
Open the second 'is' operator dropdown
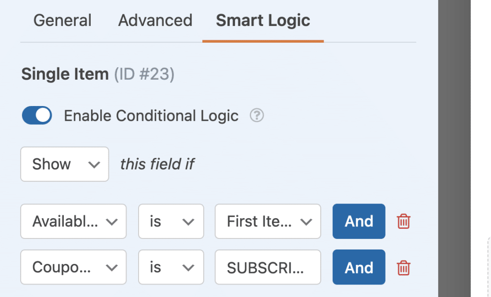tap(171, 267)
